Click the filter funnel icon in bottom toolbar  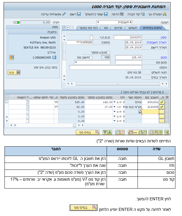(105, 132)
